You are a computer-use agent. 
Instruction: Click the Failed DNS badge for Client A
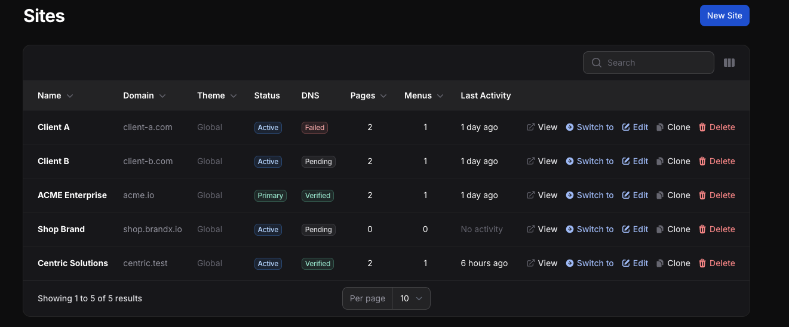click(x=315, y=127)
